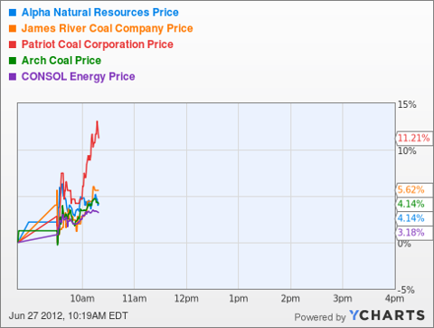Click the peak of the red Patriot Coal line
This screenshot has height=328, width=434.
coord(97,121)
